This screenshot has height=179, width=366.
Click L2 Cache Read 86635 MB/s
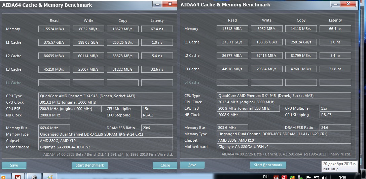pyautogui.click(x=54, y=56)
